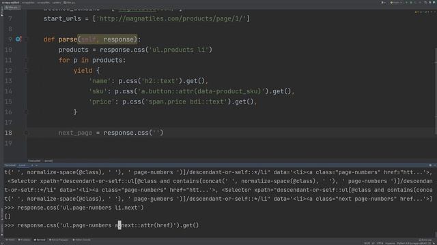Click the line separator LF status bar entry

[373, 244]
